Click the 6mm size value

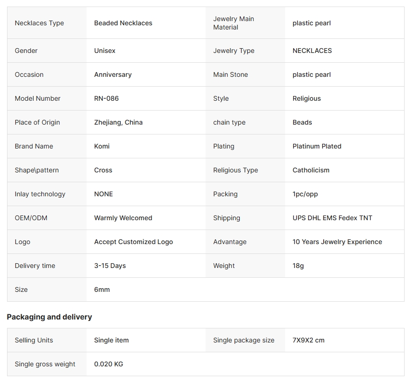click(102, 290)
